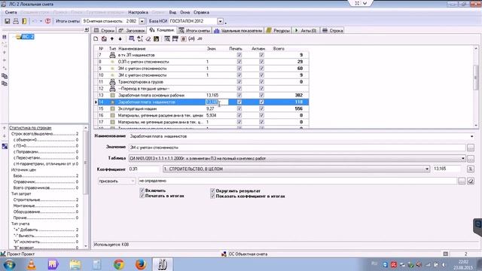Toggle the pin icon above the tree panel
This screenshot has width=482, height=271.
click(87, 30)
